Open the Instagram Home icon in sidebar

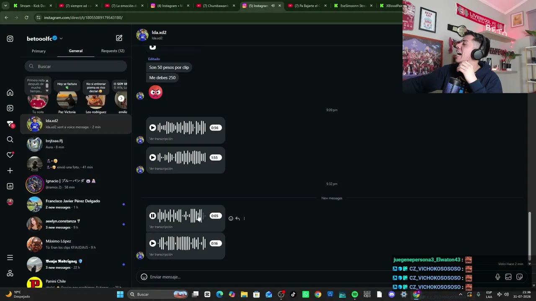click(x=10, y=92)
